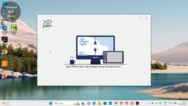
Task: Open Instagram from the taskbar
Action: pyautogui.click(x=127, y=103)
